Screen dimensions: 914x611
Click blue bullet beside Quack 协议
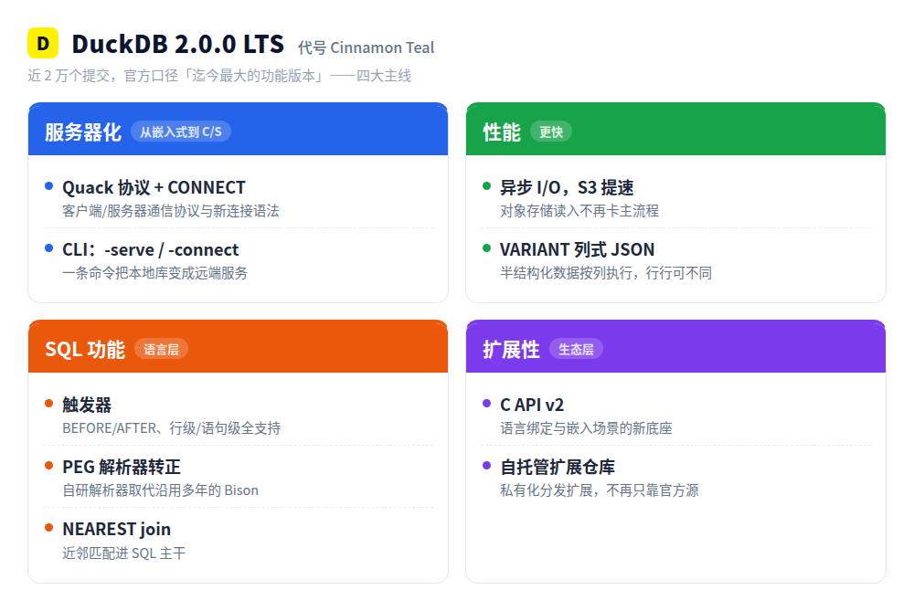coord(49,186)
